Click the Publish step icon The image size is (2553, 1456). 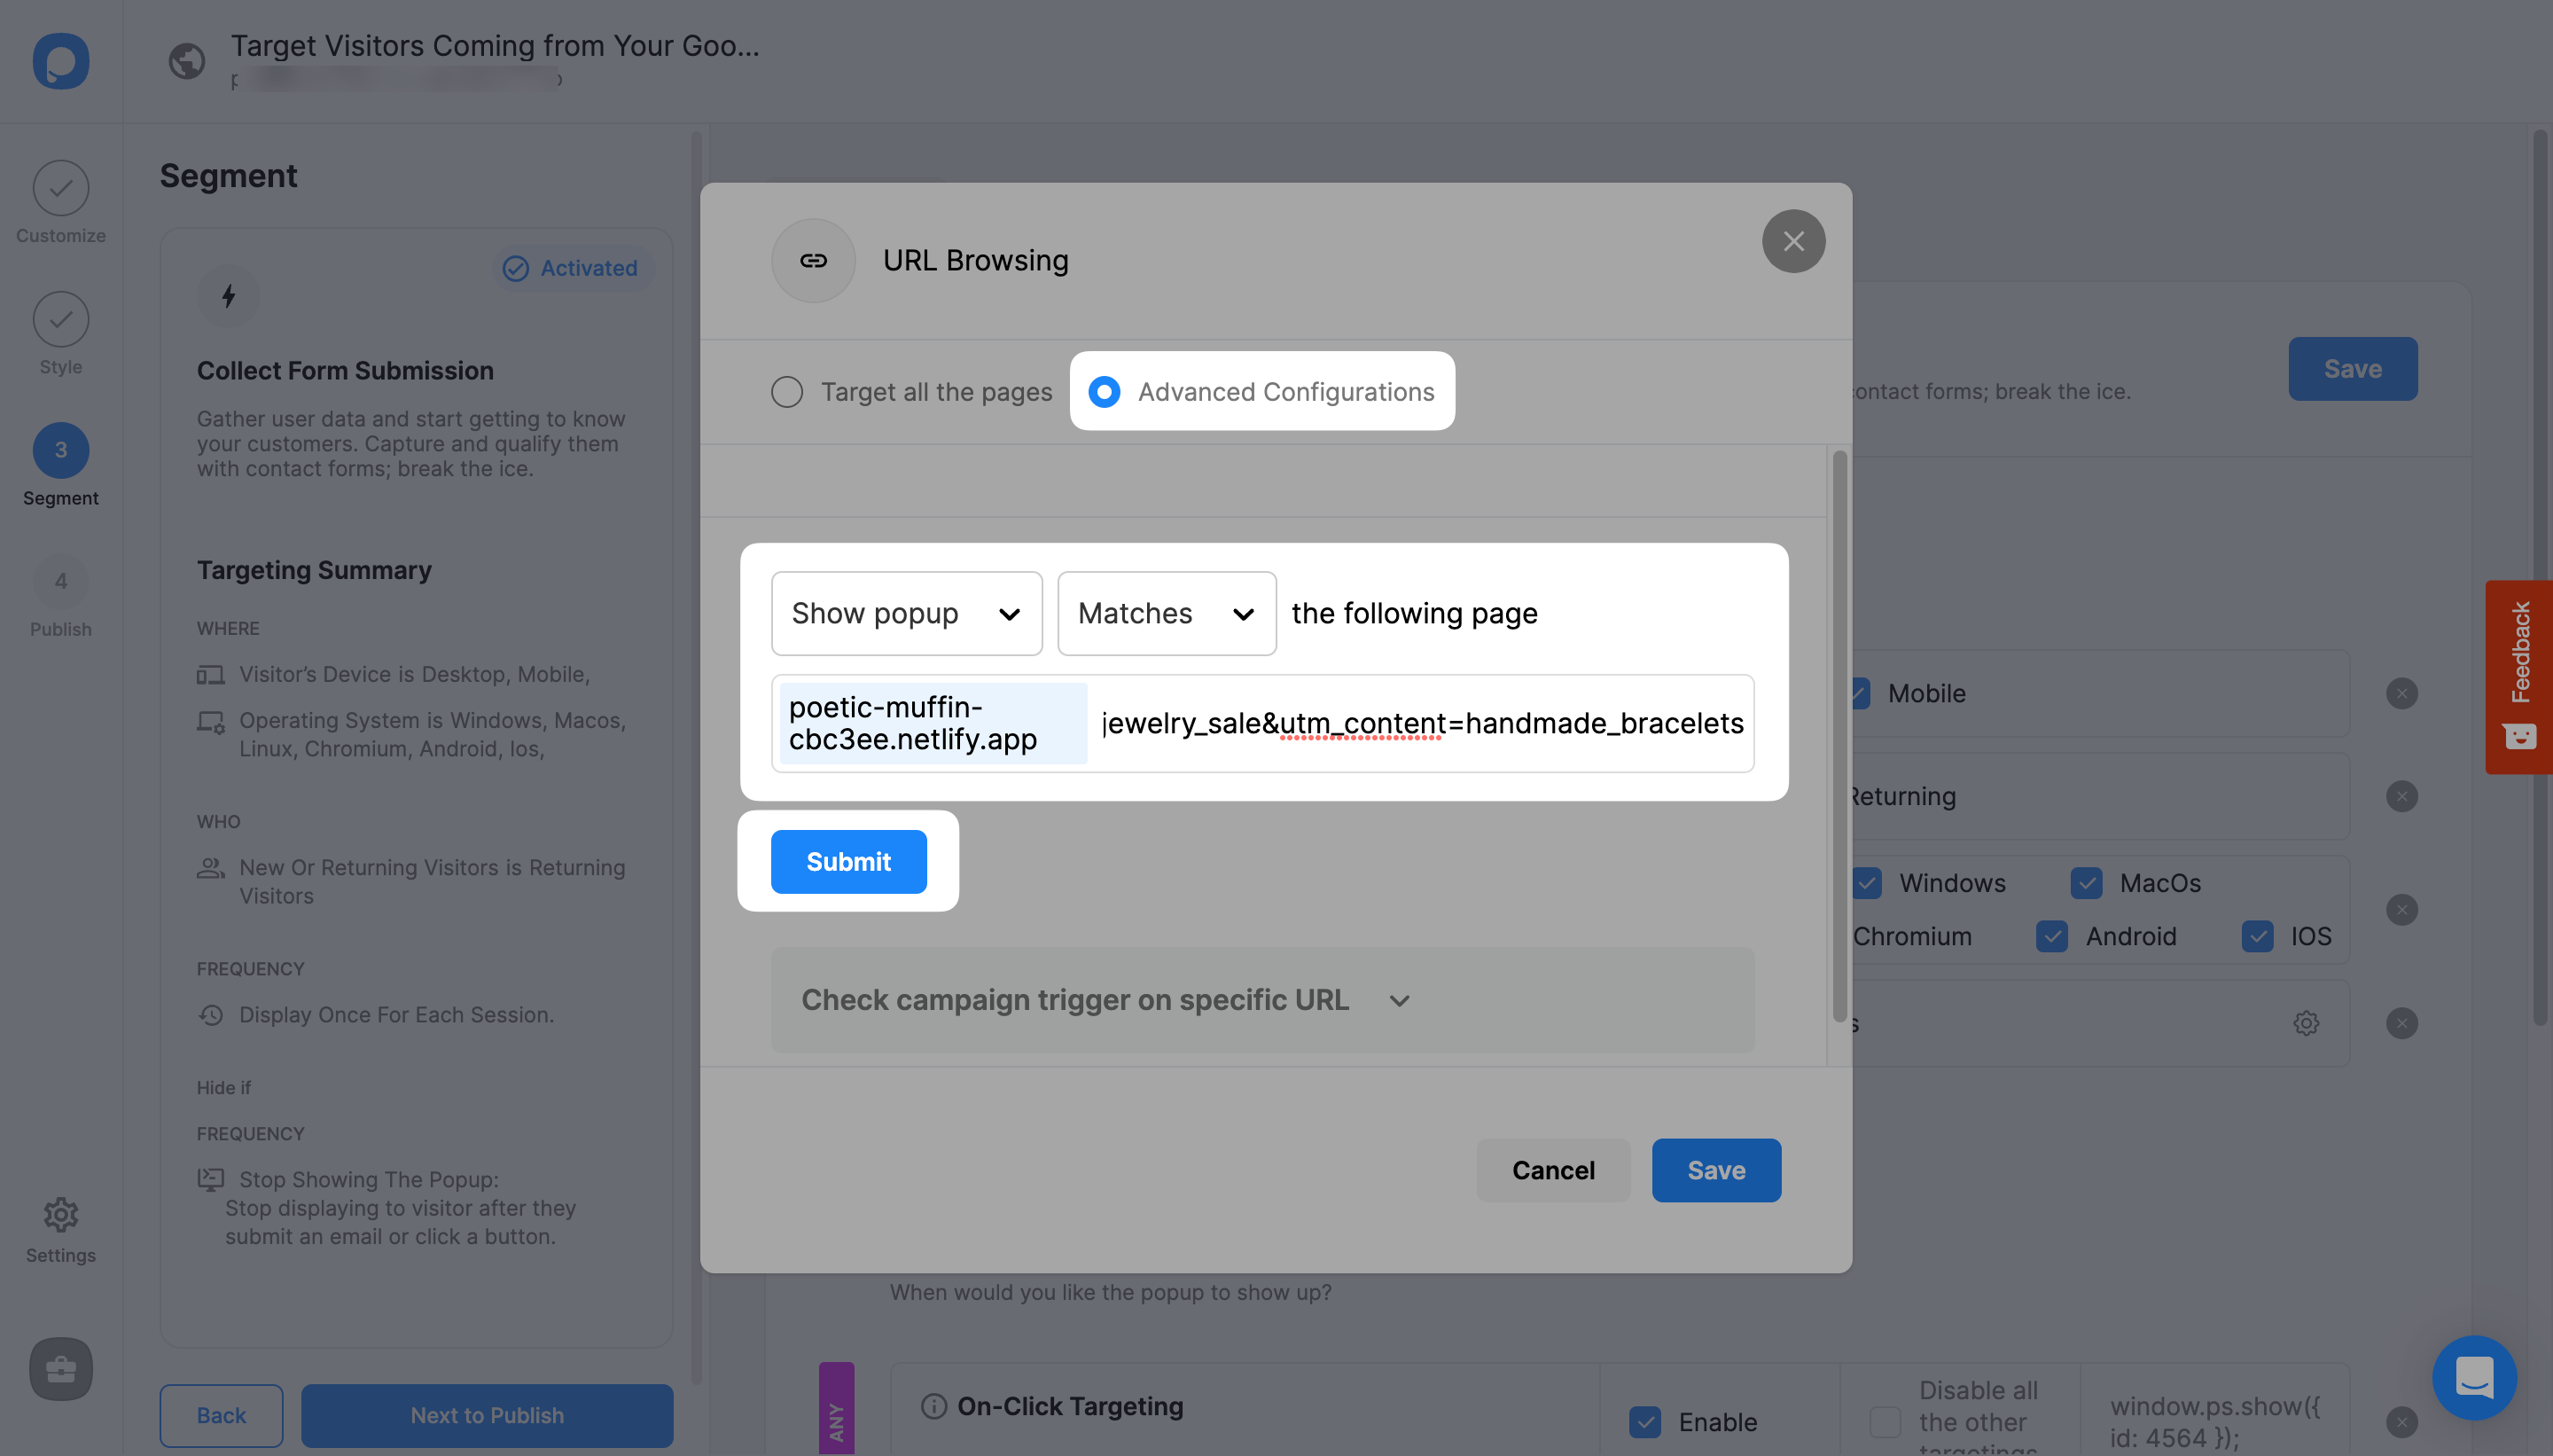click(59, 581)
